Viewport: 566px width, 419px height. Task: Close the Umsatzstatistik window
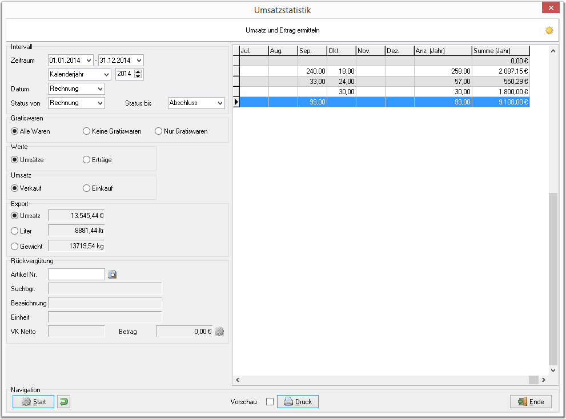(551, 7)
